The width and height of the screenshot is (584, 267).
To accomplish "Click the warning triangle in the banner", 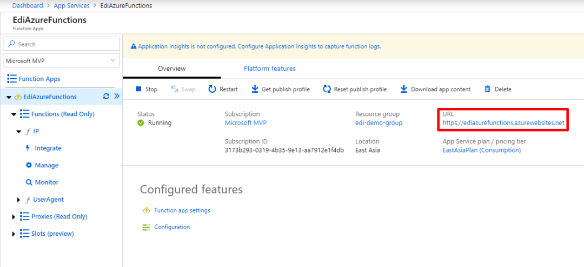I will (134, 47).
